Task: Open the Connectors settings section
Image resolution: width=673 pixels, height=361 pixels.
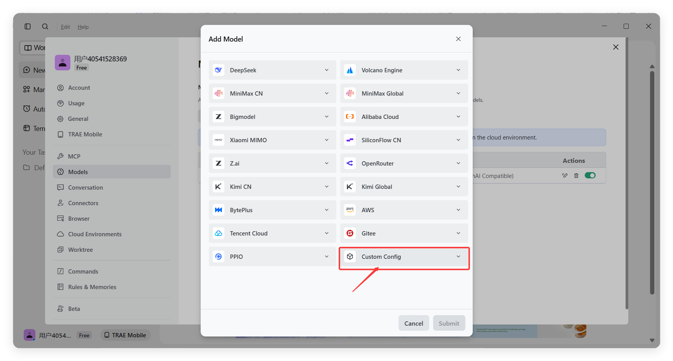Action: [x=112, y=203]
